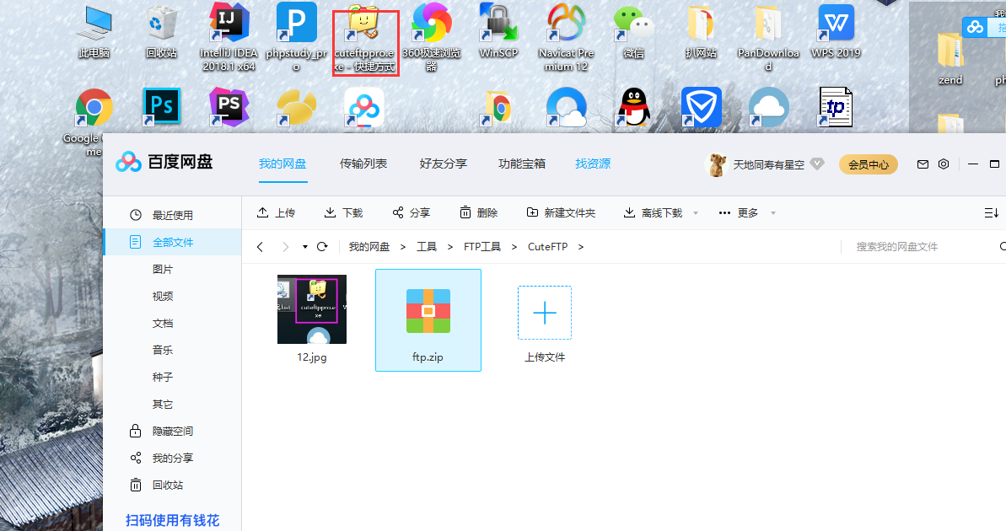The height and width of the screenshot is (531, 1006).
Task: Navigate to 工具 breadcrumb
Action: coord(427,247)
